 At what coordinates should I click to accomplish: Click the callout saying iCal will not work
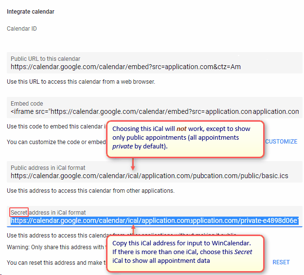tap(185, 138)
